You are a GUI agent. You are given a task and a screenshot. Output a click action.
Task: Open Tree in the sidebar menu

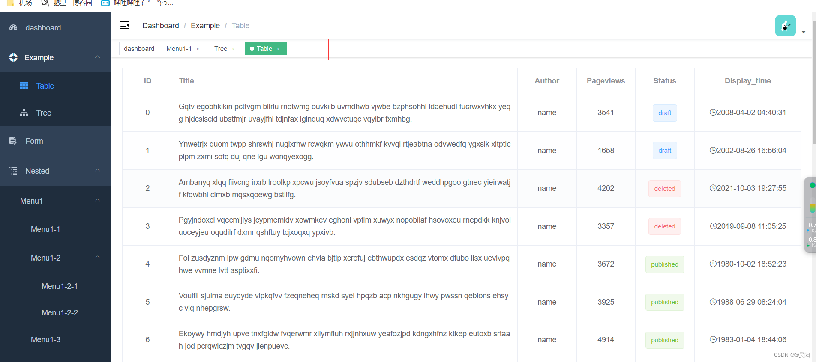[56, 113]
